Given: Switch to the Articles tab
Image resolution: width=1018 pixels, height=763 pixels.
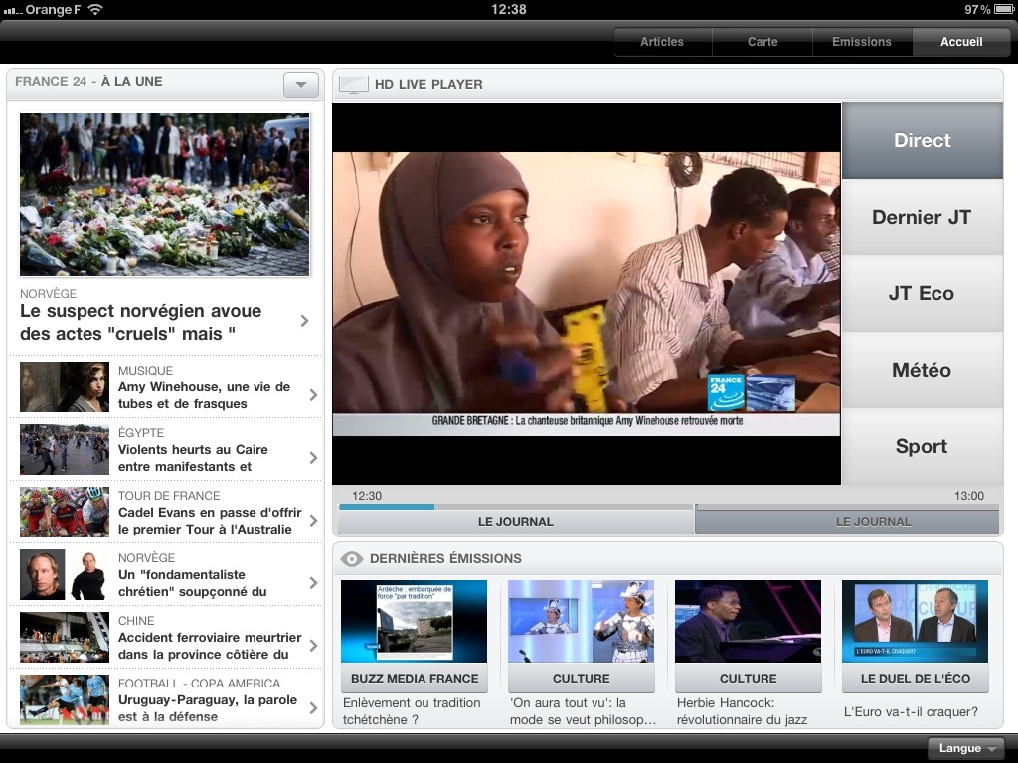Looking at the screenshot, I should tap(662, 42).
